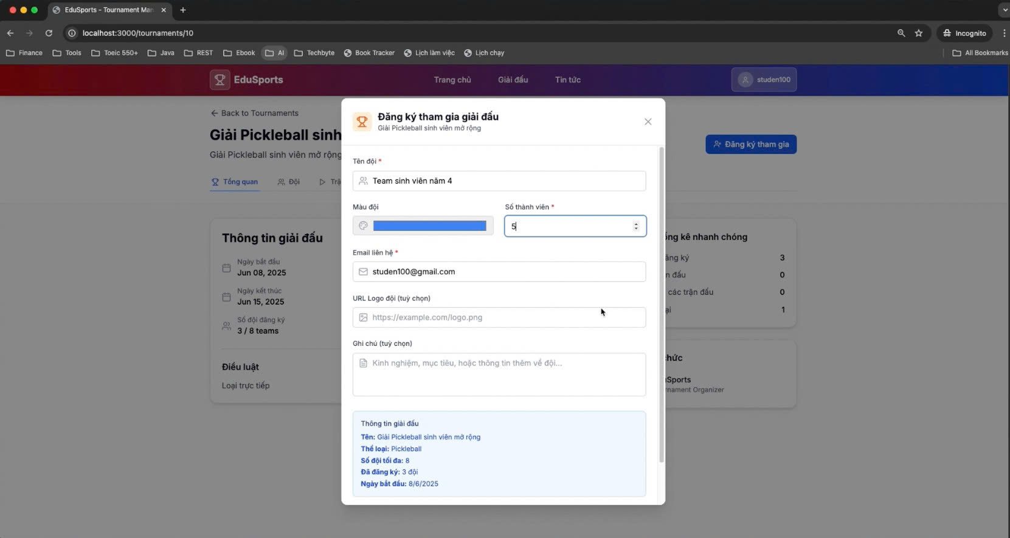1010x538 pixels.
Task: Open a new browser tab
Action: [182, 10]
